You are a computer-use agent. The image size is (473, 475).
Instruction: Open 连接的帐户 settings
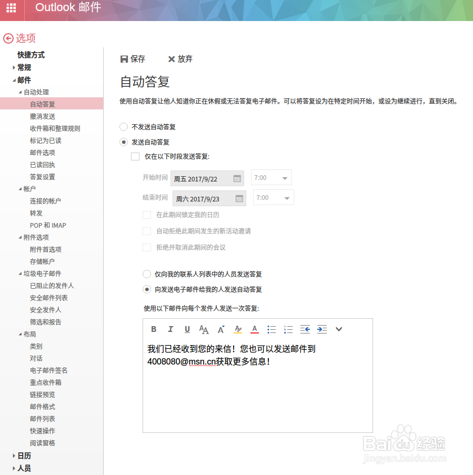pos(45,201)
